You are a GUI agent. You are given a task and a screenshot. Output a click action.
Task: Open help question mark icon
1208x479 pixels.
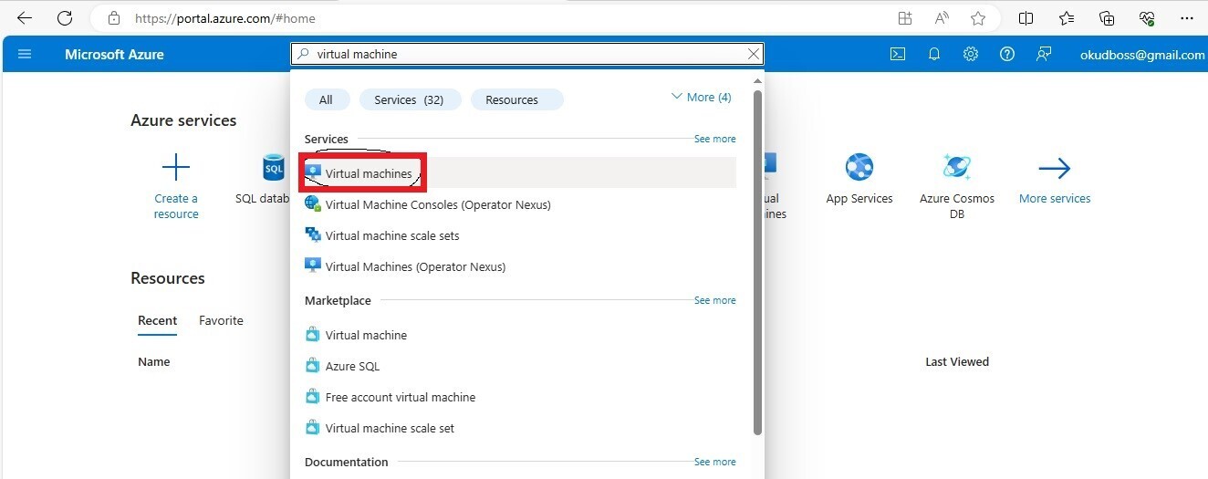coord(1007,54)
